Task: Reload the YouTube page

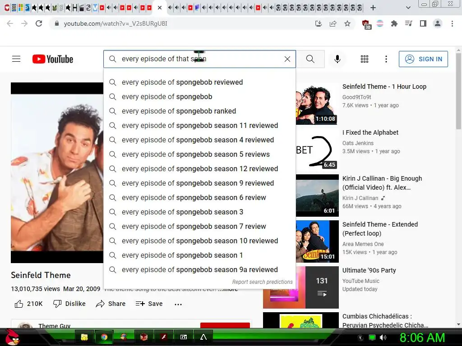Action: click(x=39, y=23)
